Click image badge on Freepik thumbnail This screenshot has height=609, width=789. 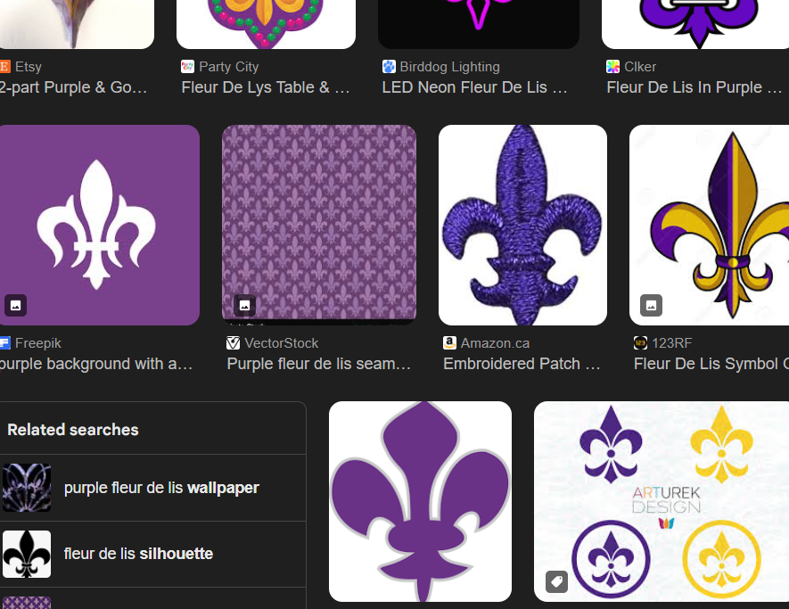point(15,306)
